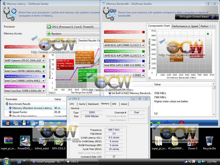Open the leftmost super_pi_m archive icon
This screenshot has width=220, height=165.
coord(8,142)
